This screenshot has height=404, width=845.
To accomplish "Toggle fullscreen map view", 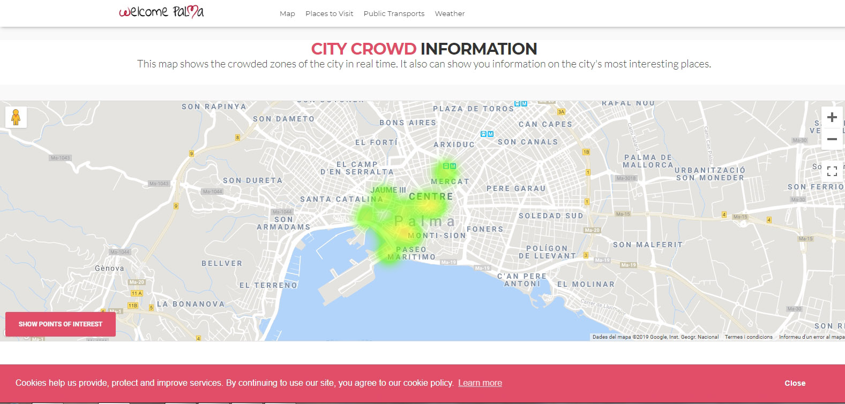I will 832,171.
